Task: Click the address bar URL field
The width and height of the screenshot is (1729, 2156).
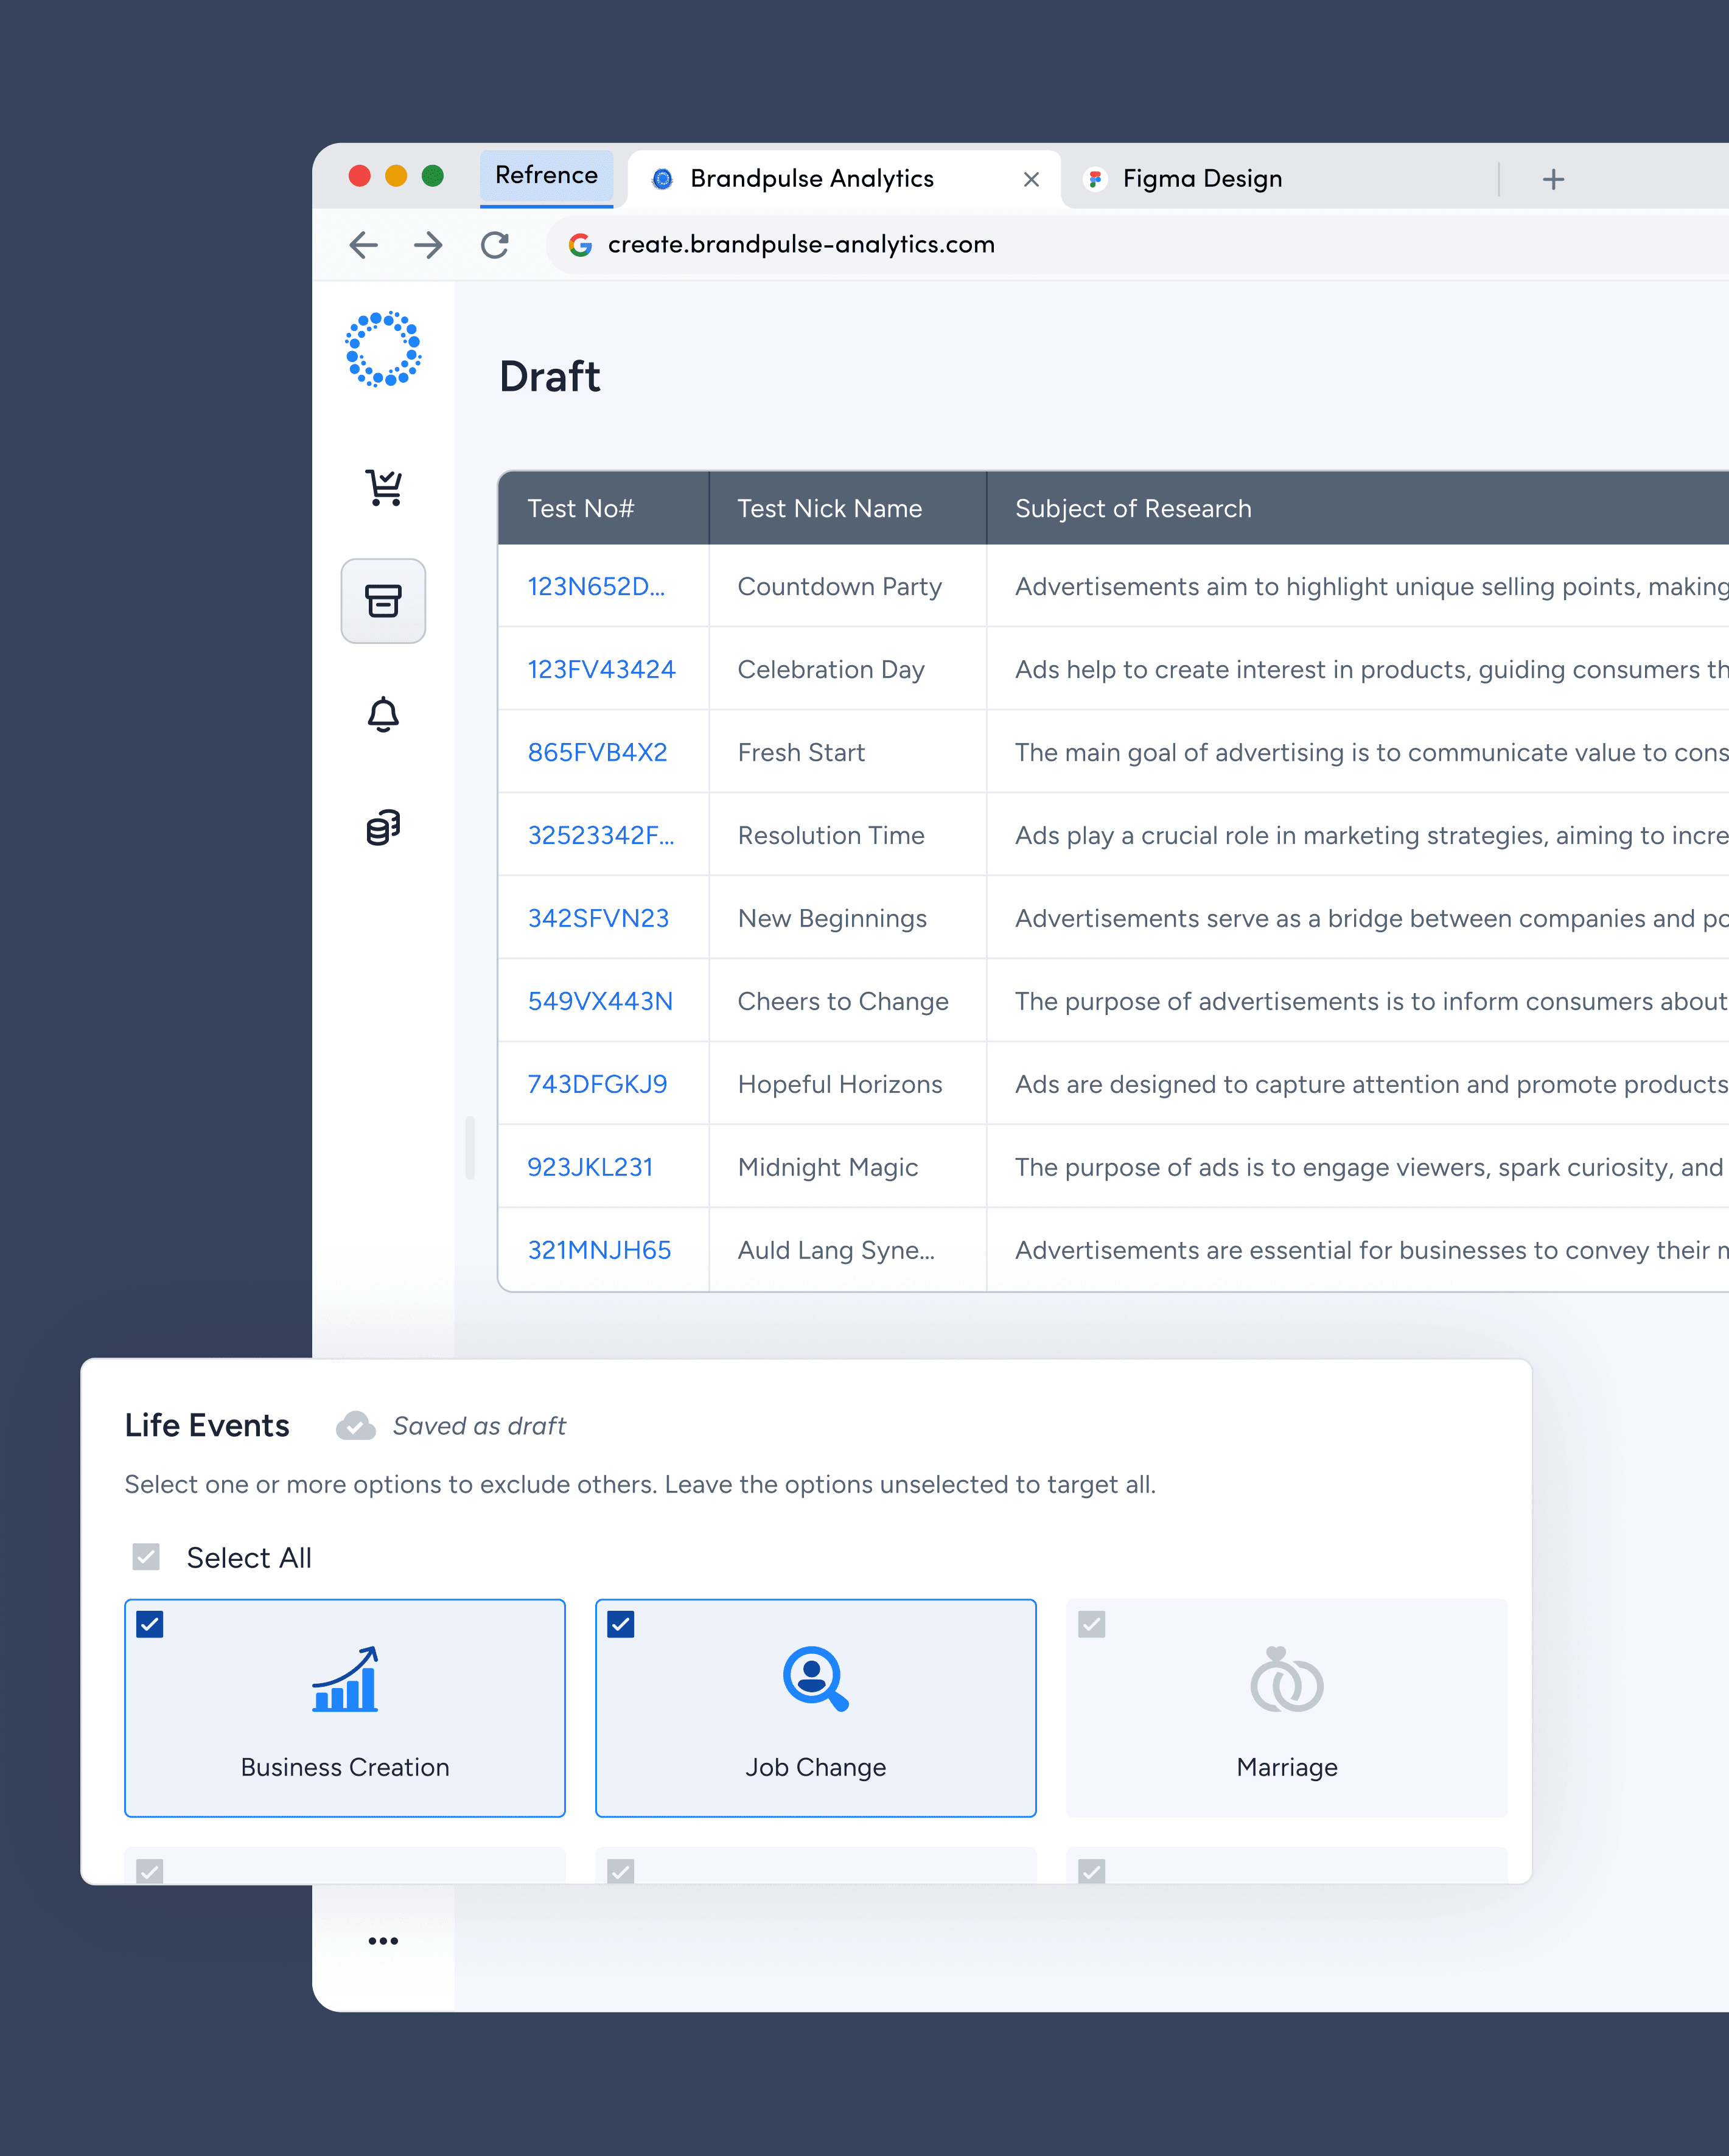Action: [x=1137, y=245]
